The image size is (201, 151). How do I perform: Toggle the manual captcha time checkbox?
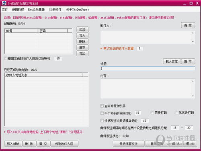click(102, 113)
